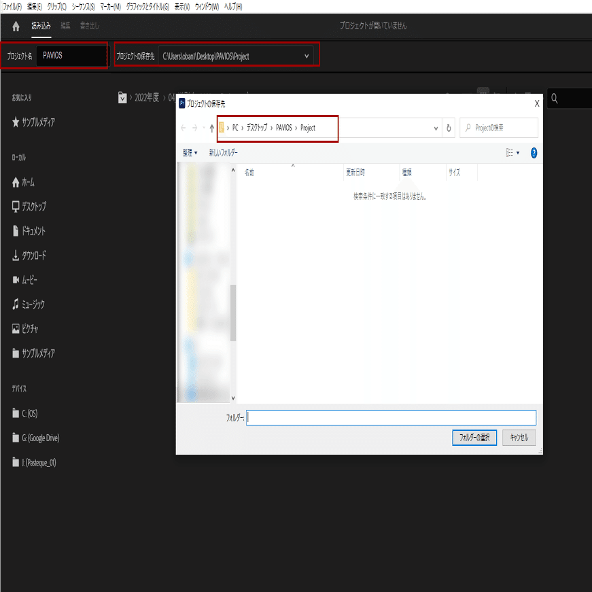Expand the media browser path folder dropdown
Image resolution: width=592 pixels, height=592 pixels.
coord(122,98)
